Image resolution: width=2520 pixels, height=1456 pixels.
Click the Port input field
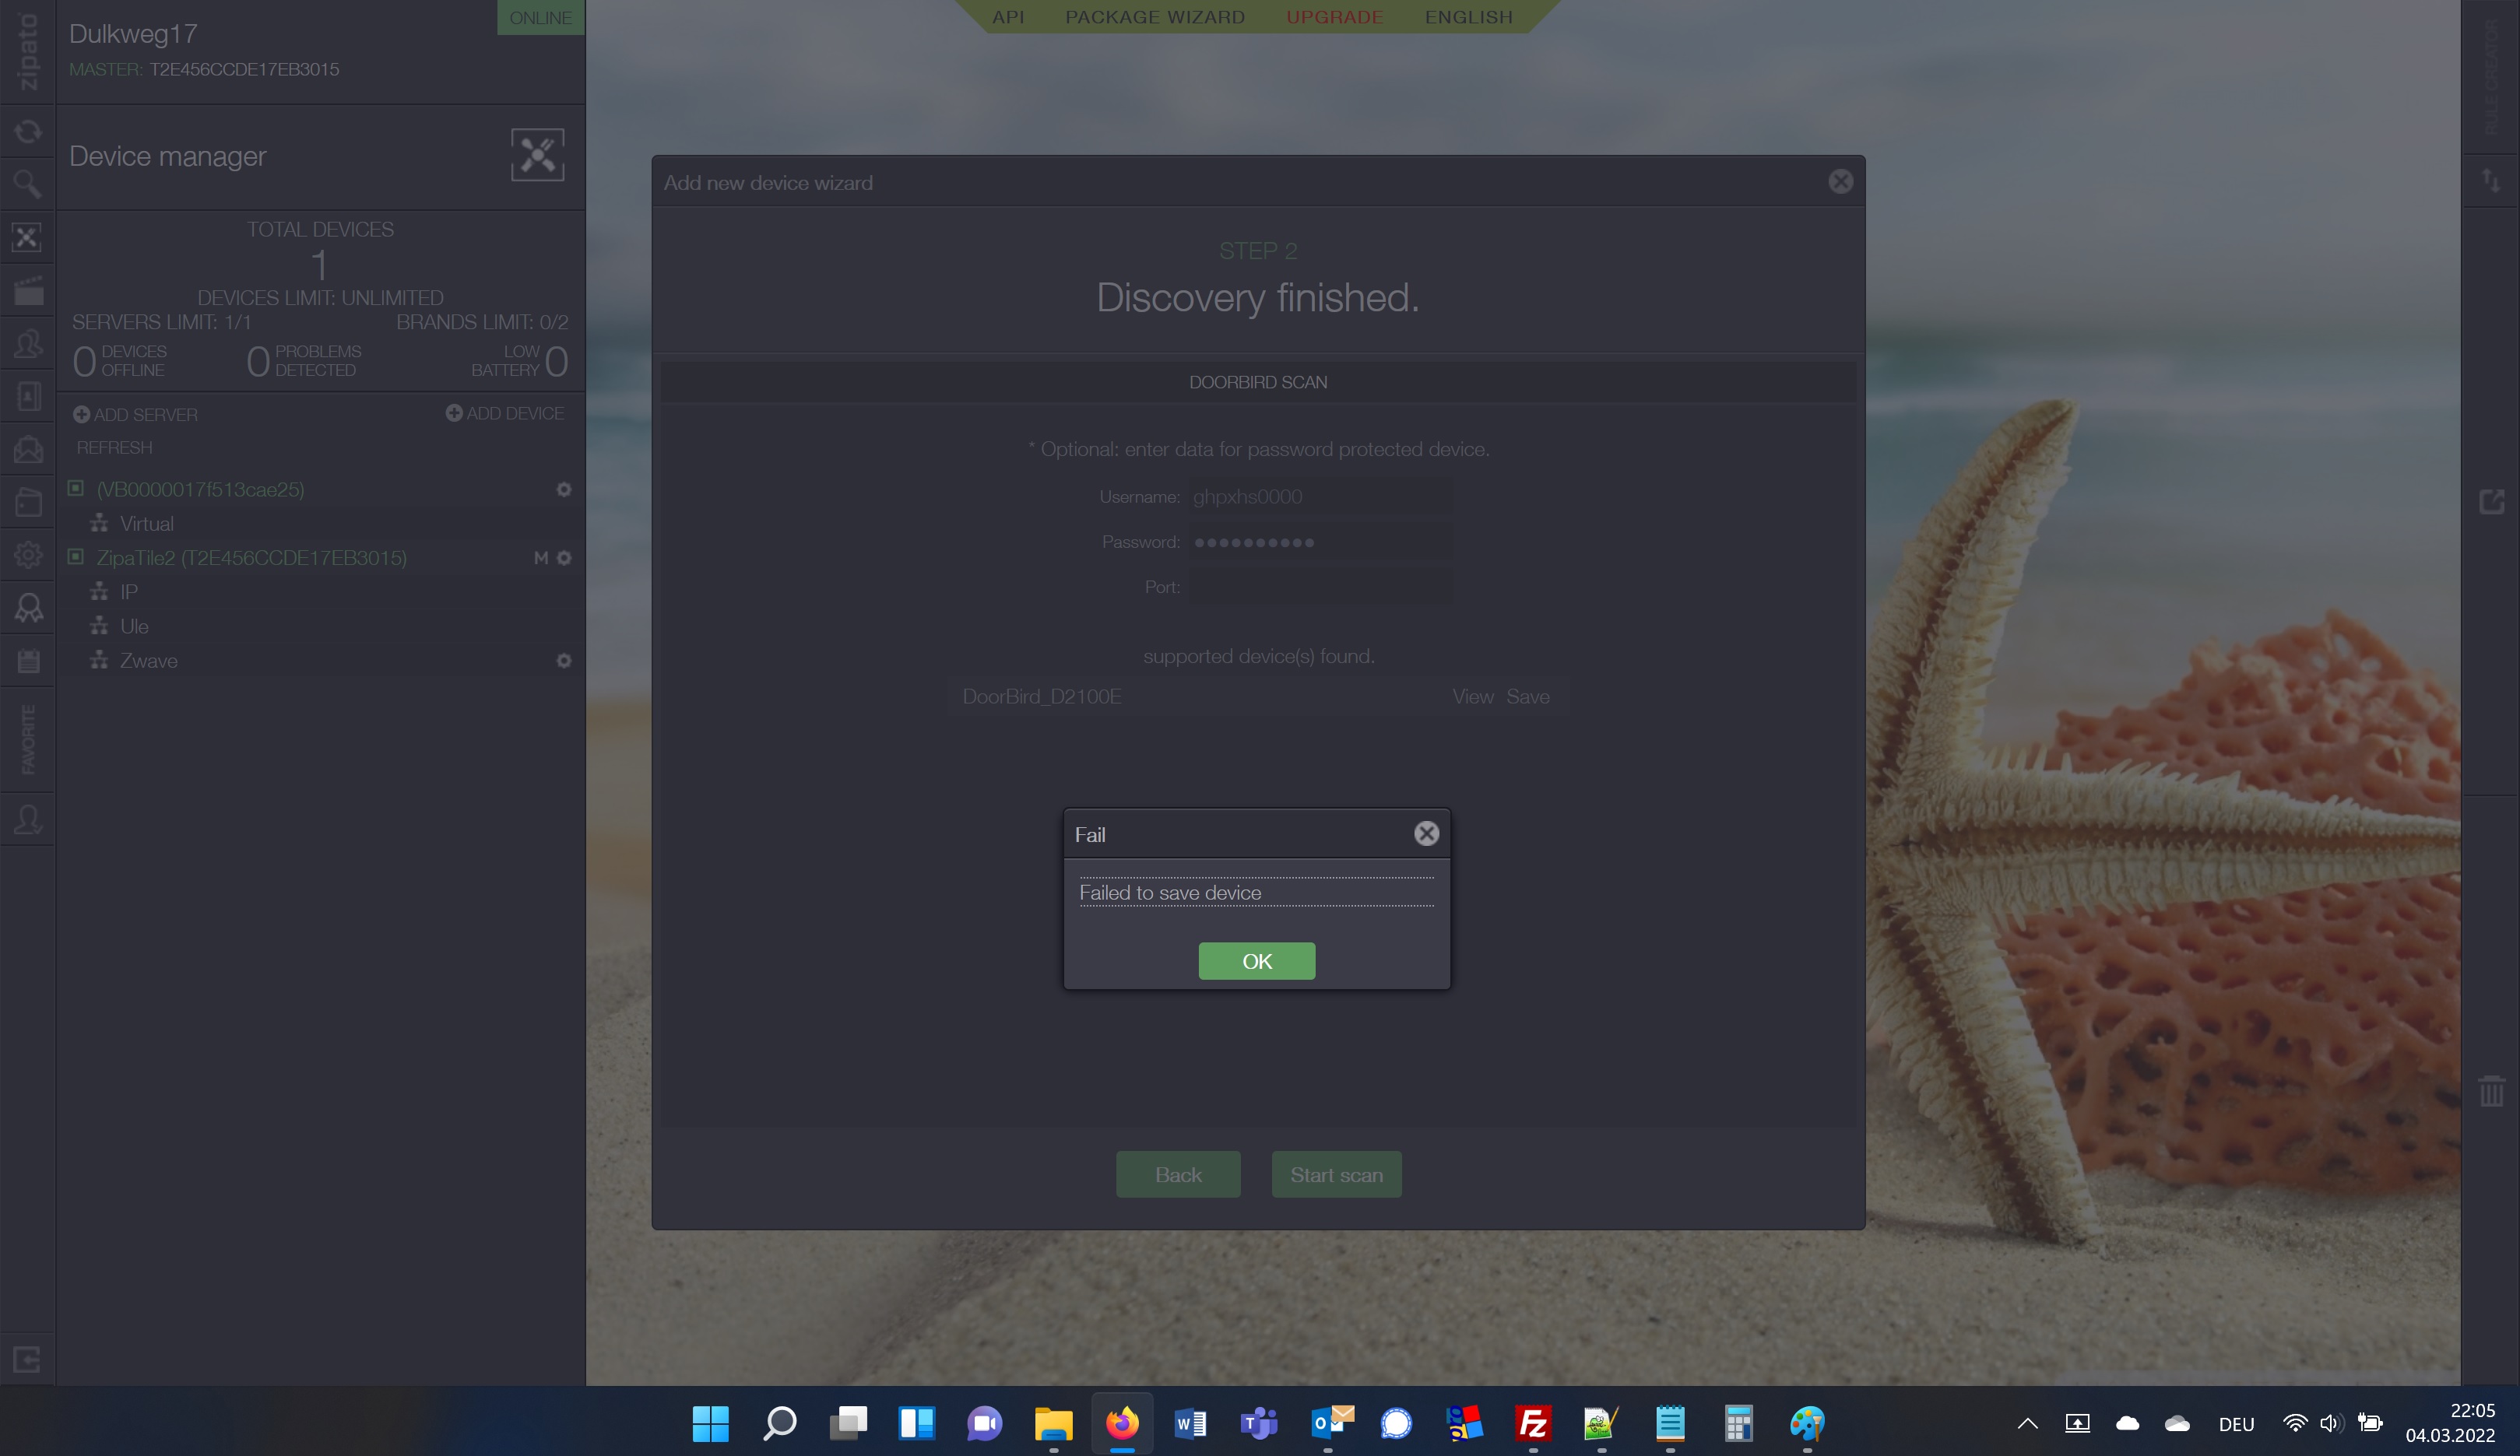pos(1320,587)
